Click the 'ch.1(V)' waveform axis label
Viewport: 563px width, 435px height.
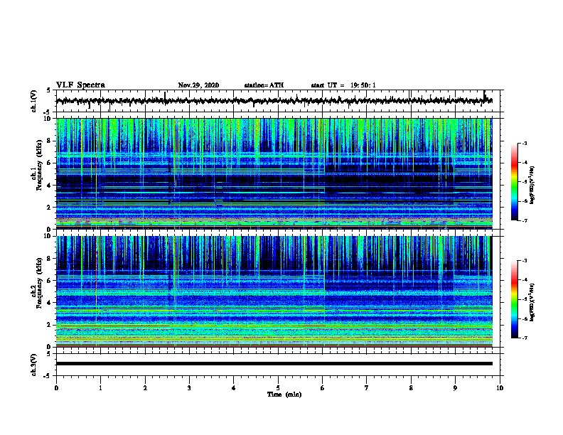pyautogui.click(x=34, y=101)
